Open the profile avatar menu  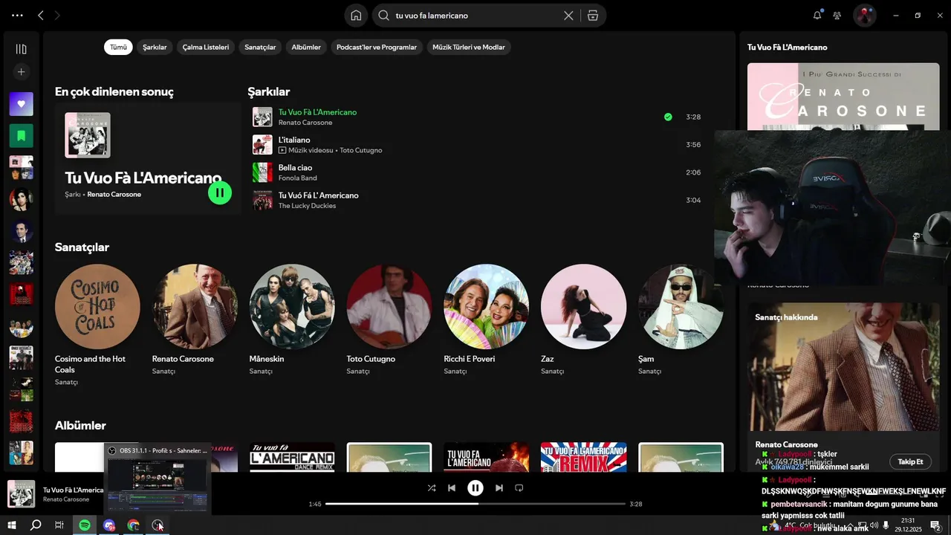864,15
